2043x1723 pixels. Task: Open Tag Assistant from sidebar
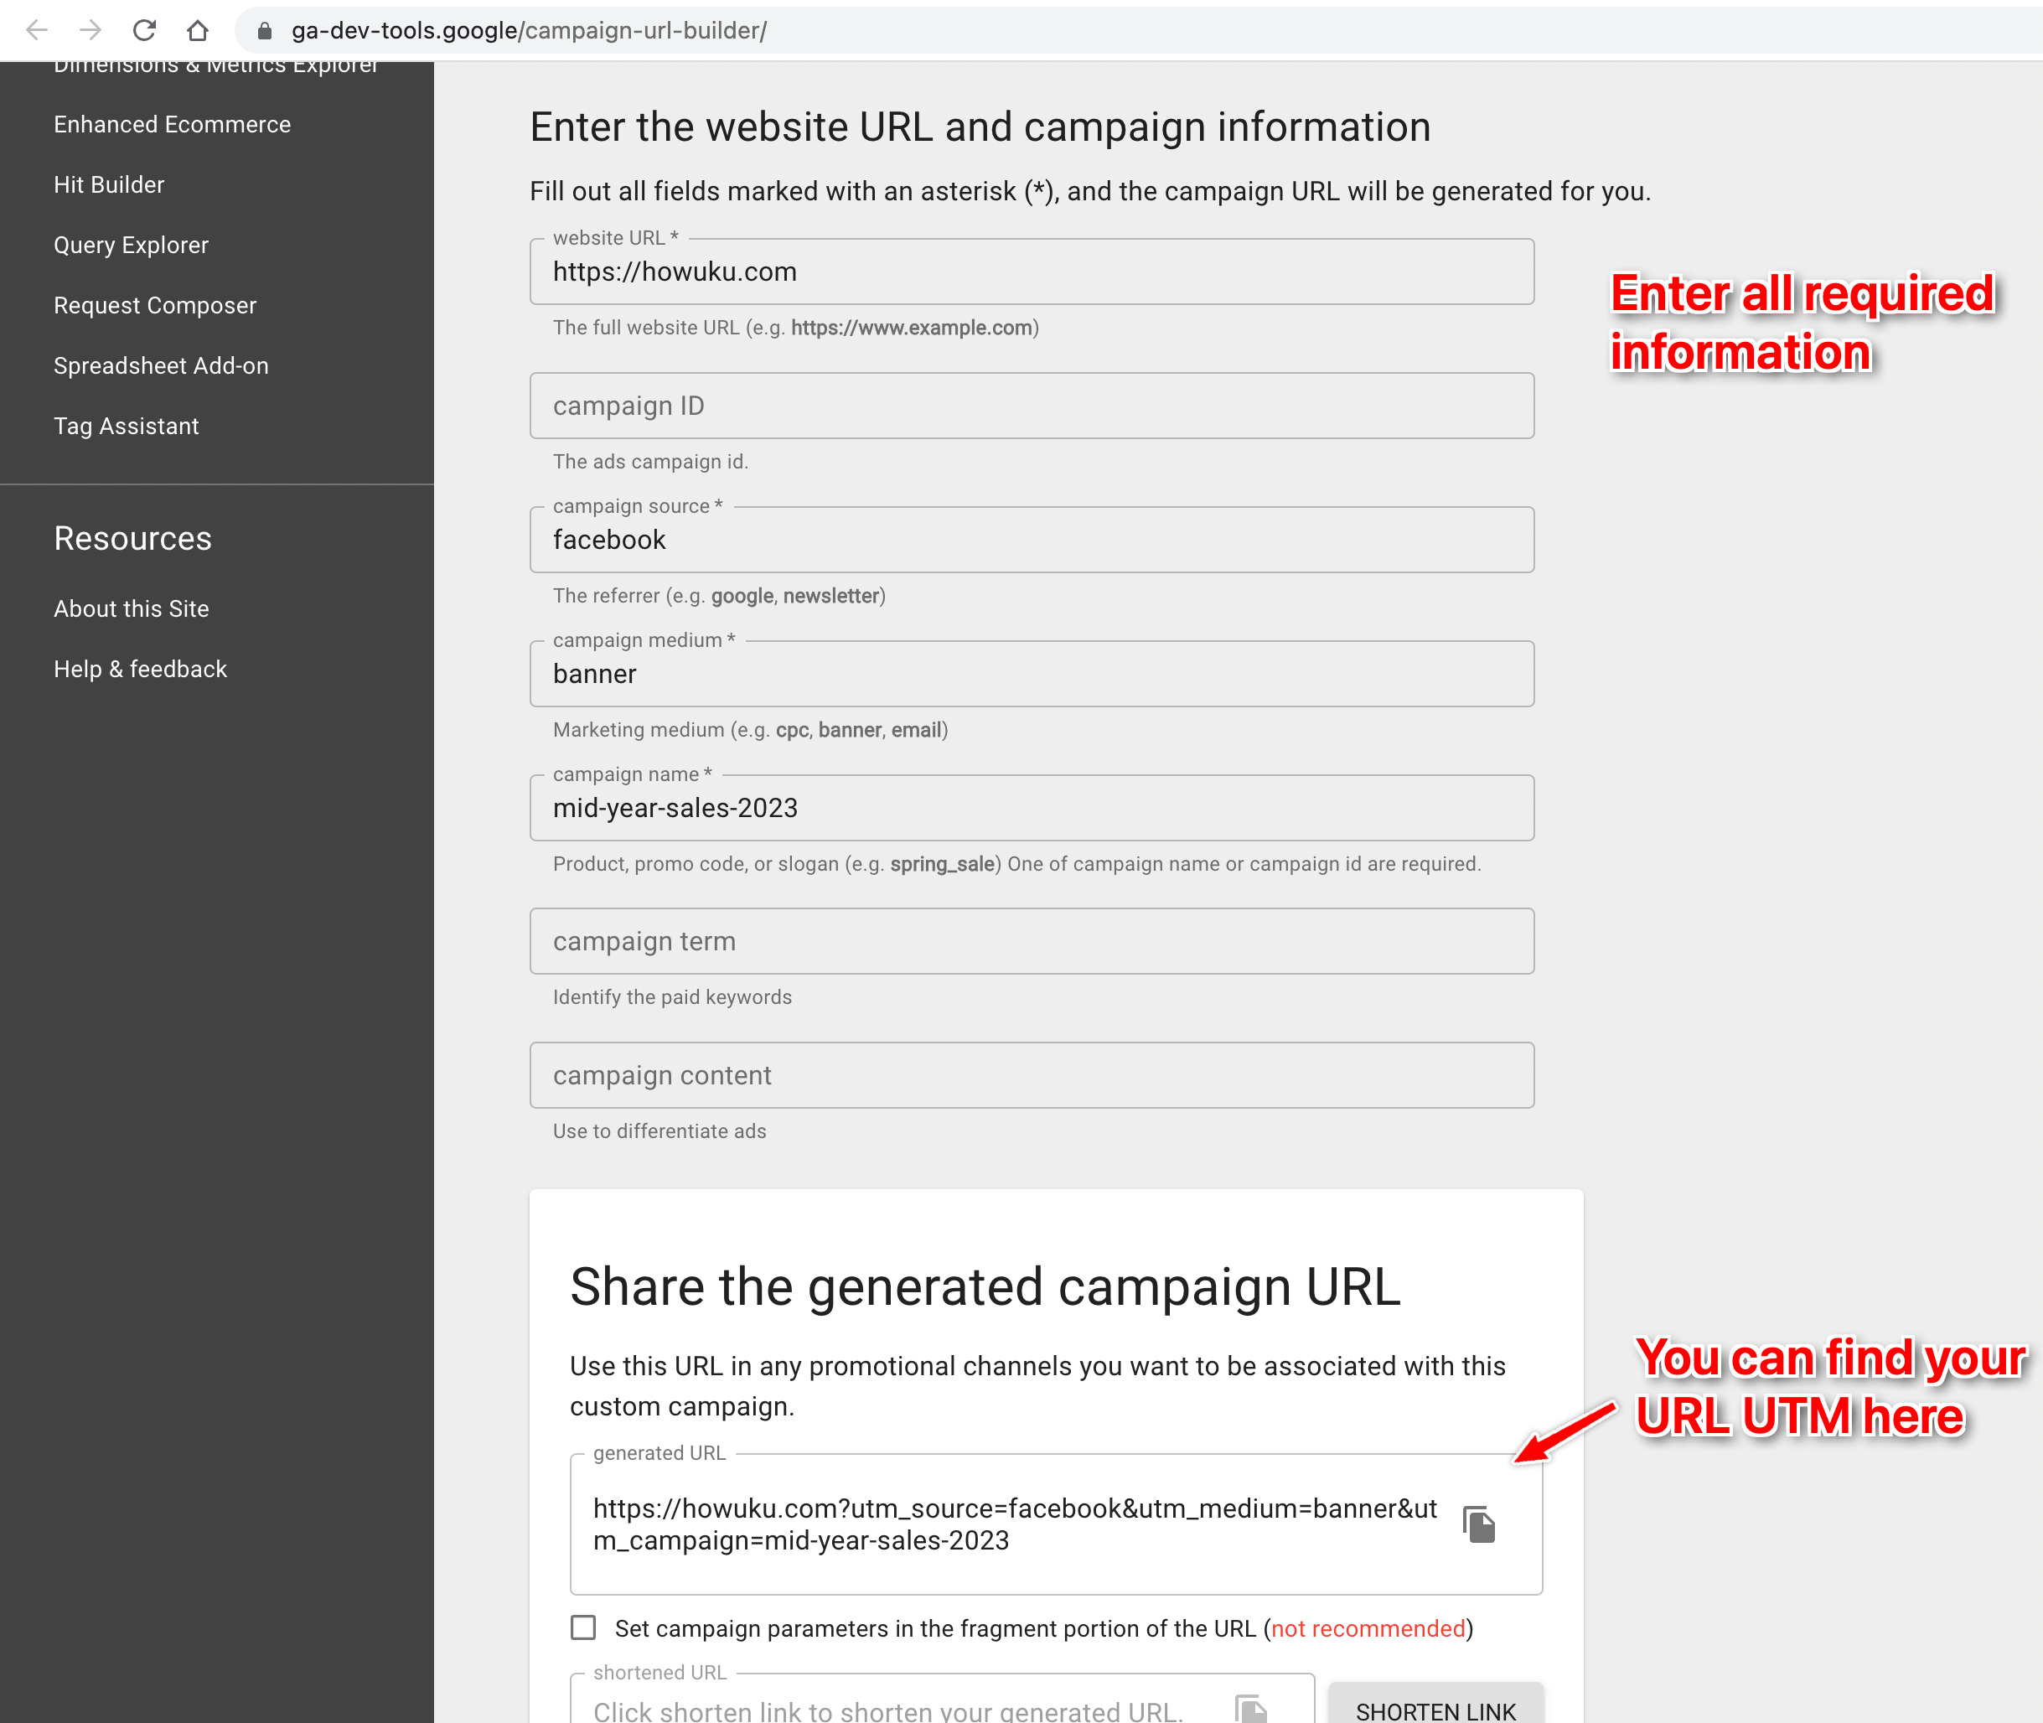(126, 426)
